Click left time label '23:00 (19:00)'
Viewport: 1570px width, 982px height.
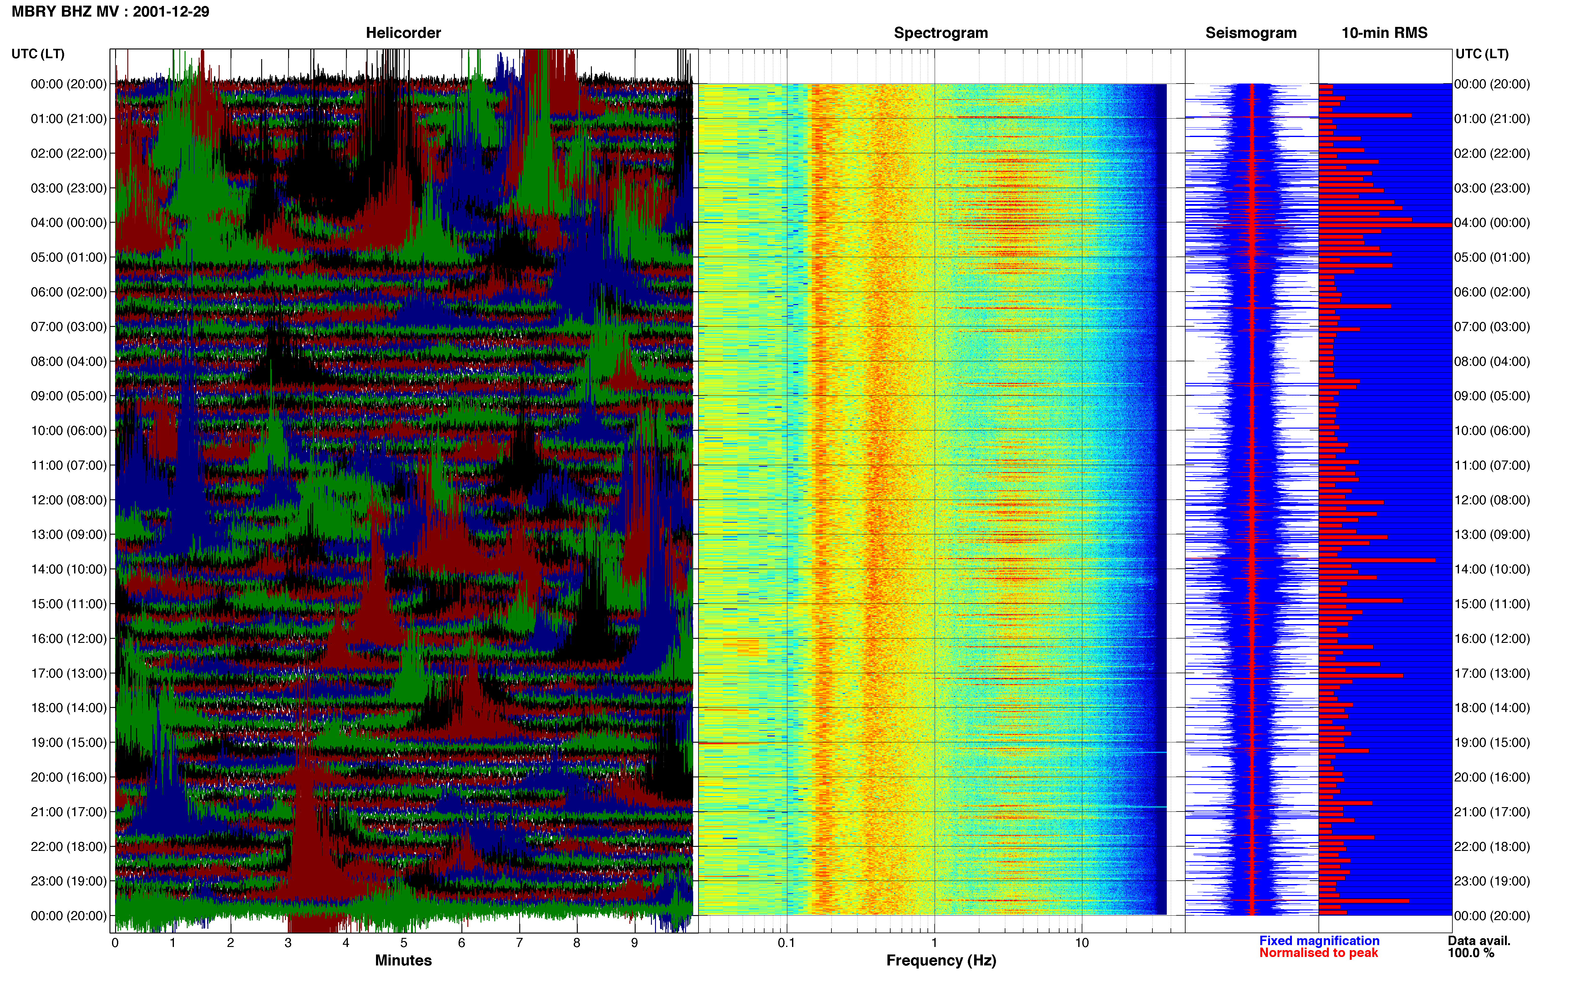69,881
